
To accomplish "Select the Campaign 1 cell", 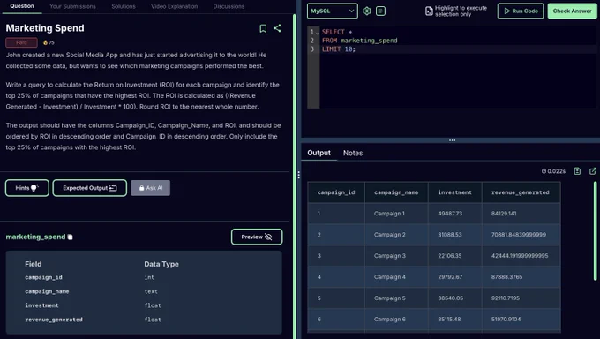I will (396, 214).
